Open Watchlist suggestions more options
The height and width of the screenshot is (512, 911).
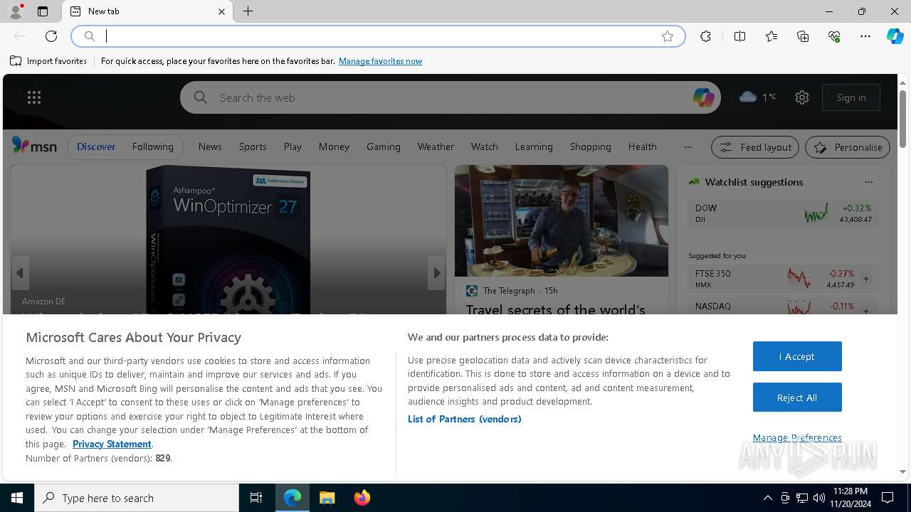click(x=868, y=182)
